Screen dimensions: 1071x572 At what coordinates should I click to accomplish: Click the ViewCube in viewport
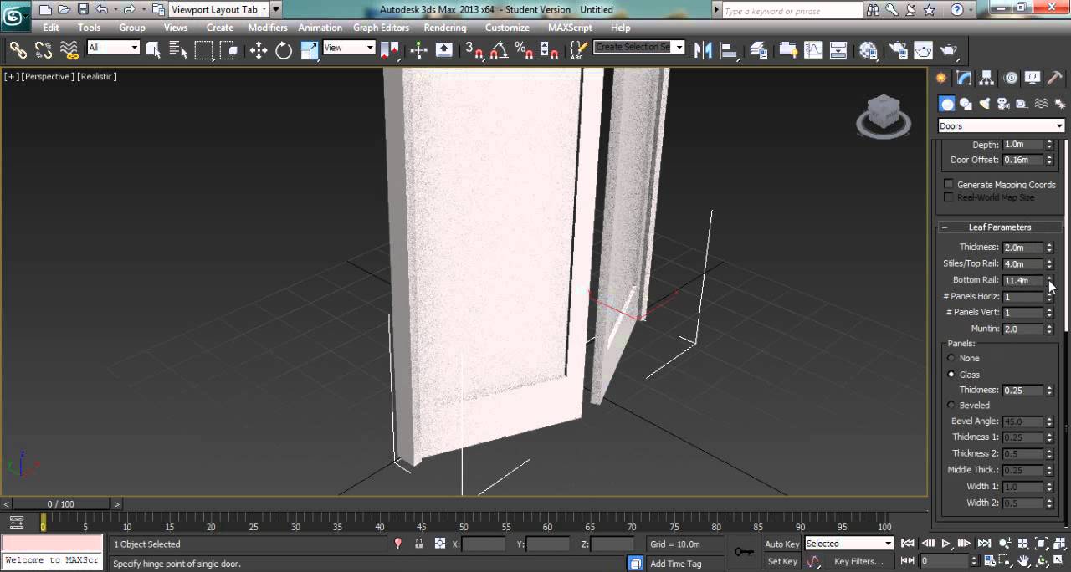(x=883, y=116)
